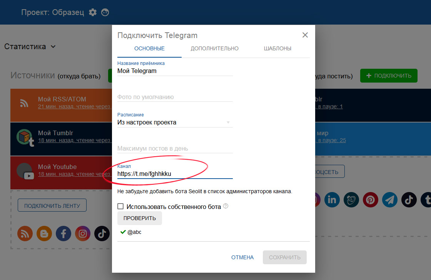This screenshot has height=280, width=431.
Task: Switch to the Дополнительно tab
Action: pos(214,48)
